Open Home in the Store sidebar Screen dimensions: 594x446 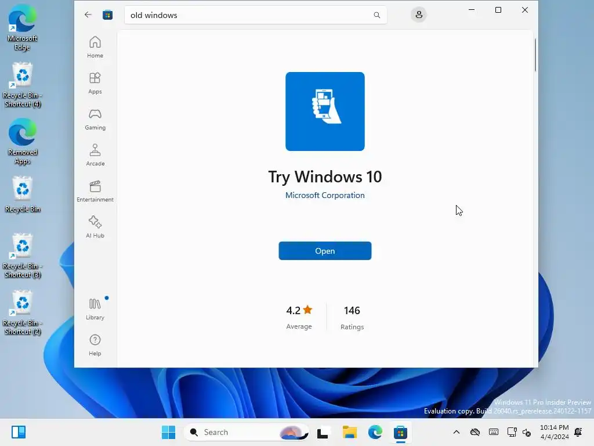pos(95,47)
